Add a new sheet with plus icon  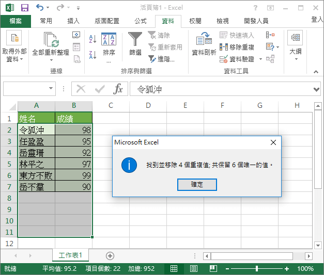pos(110,255)
